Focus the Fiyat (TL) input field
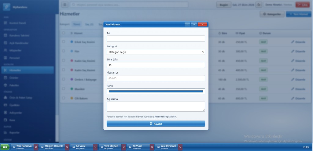The width and height of the screenshot is (313, 151). click(156, 78)
